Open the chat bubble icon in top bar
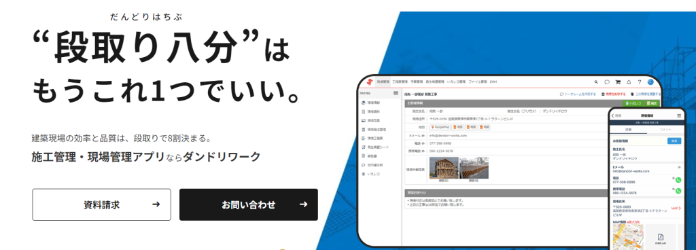The image size is (696, 250). point(607,82)
